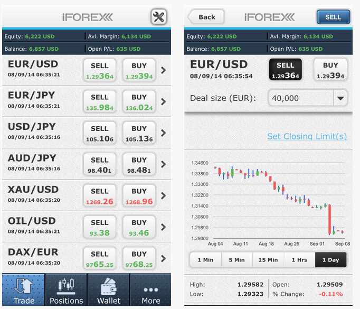Switch chart to 15 Min interval

point(268,260)
